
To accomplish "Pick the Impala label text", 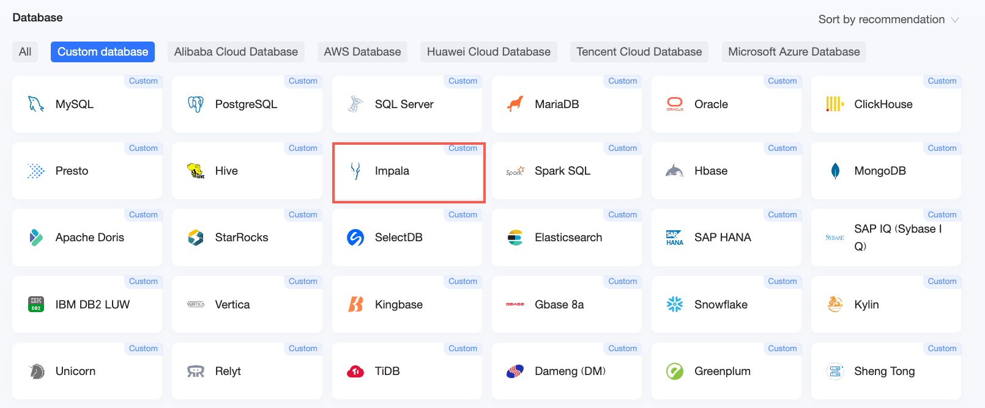I will pos(392,171).
